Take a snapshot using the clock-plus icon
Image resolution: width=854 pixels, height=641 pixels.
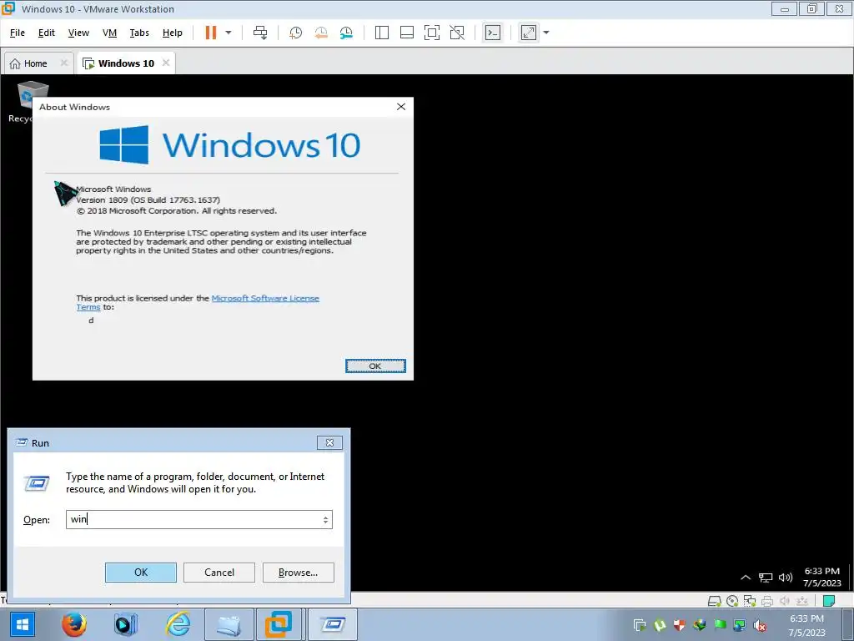pos(295,33)
